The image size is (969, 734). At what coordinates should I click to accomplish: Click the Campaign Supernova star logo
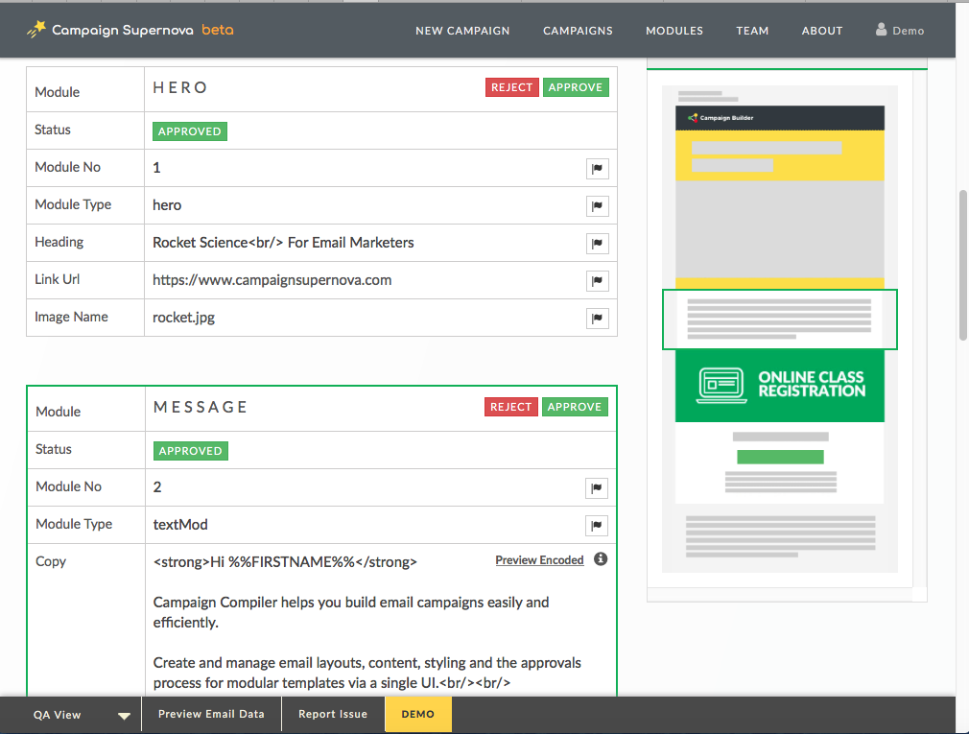pyautogui.click(x=36, y=29)
